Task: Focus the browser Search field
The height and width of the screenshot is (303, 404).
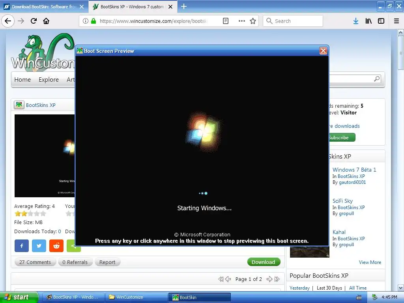Action: [x=293, y=21]
